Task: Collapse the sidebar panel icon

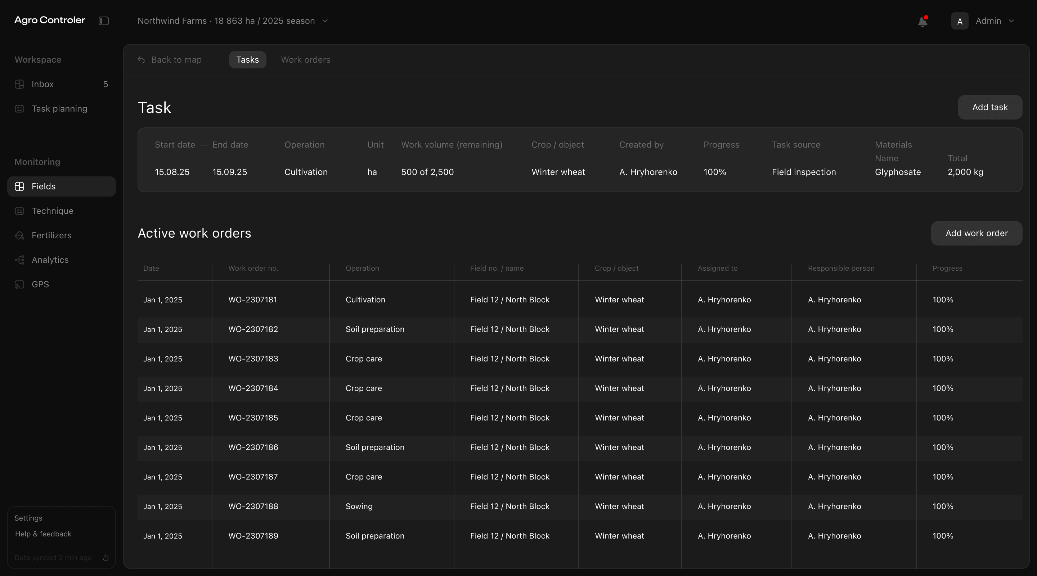Action: [103, 21]
